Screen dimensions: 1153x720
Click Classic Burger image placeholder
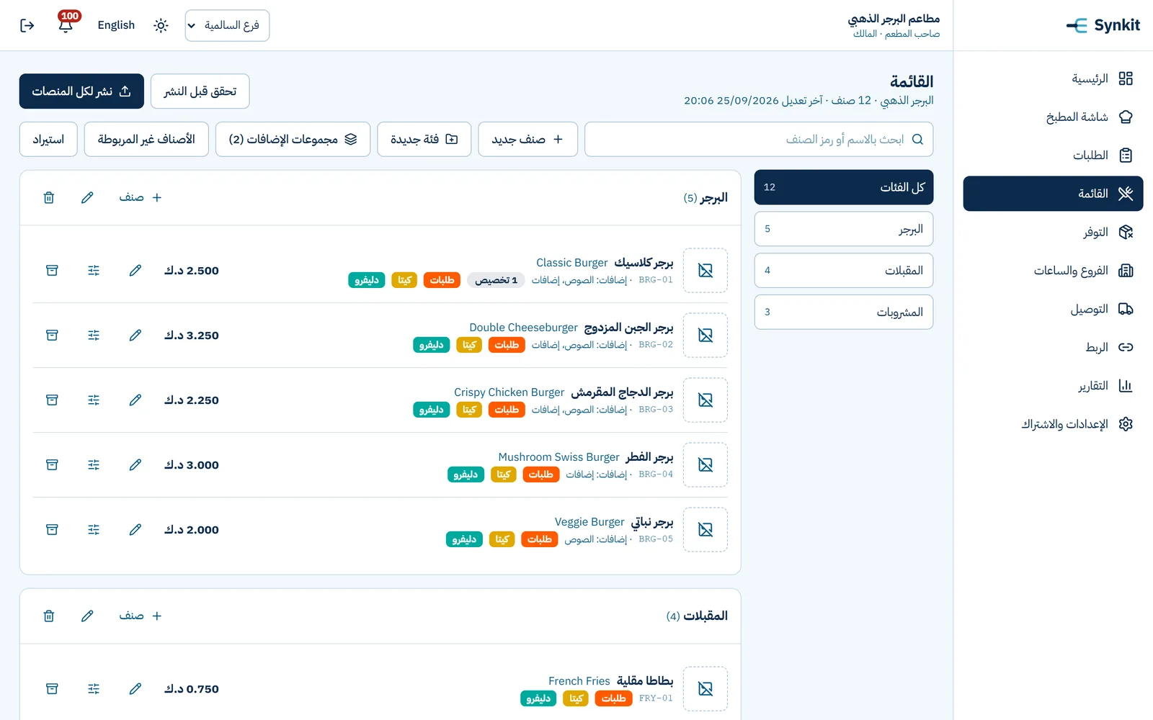coord(705,271)
